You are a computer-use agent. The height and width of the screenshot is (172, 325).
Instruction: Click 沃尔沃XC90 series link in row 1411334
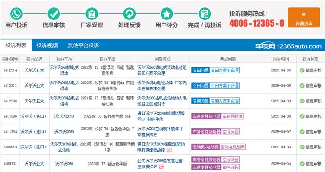point(64,132)
